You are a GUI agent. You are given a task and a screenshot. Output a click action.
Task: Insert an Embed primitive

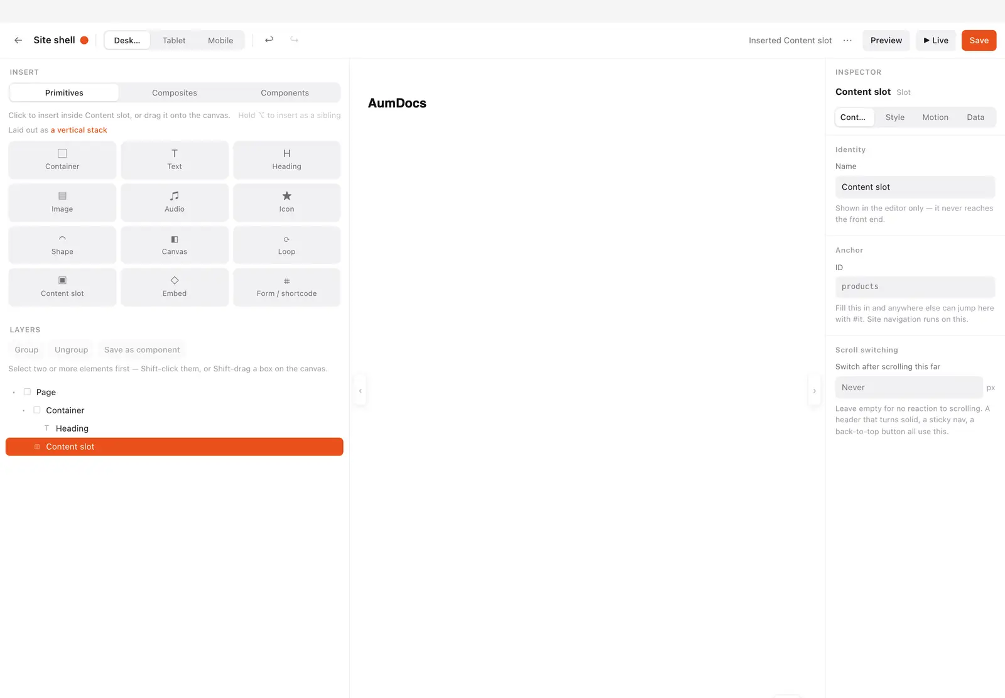coord(175,287)
